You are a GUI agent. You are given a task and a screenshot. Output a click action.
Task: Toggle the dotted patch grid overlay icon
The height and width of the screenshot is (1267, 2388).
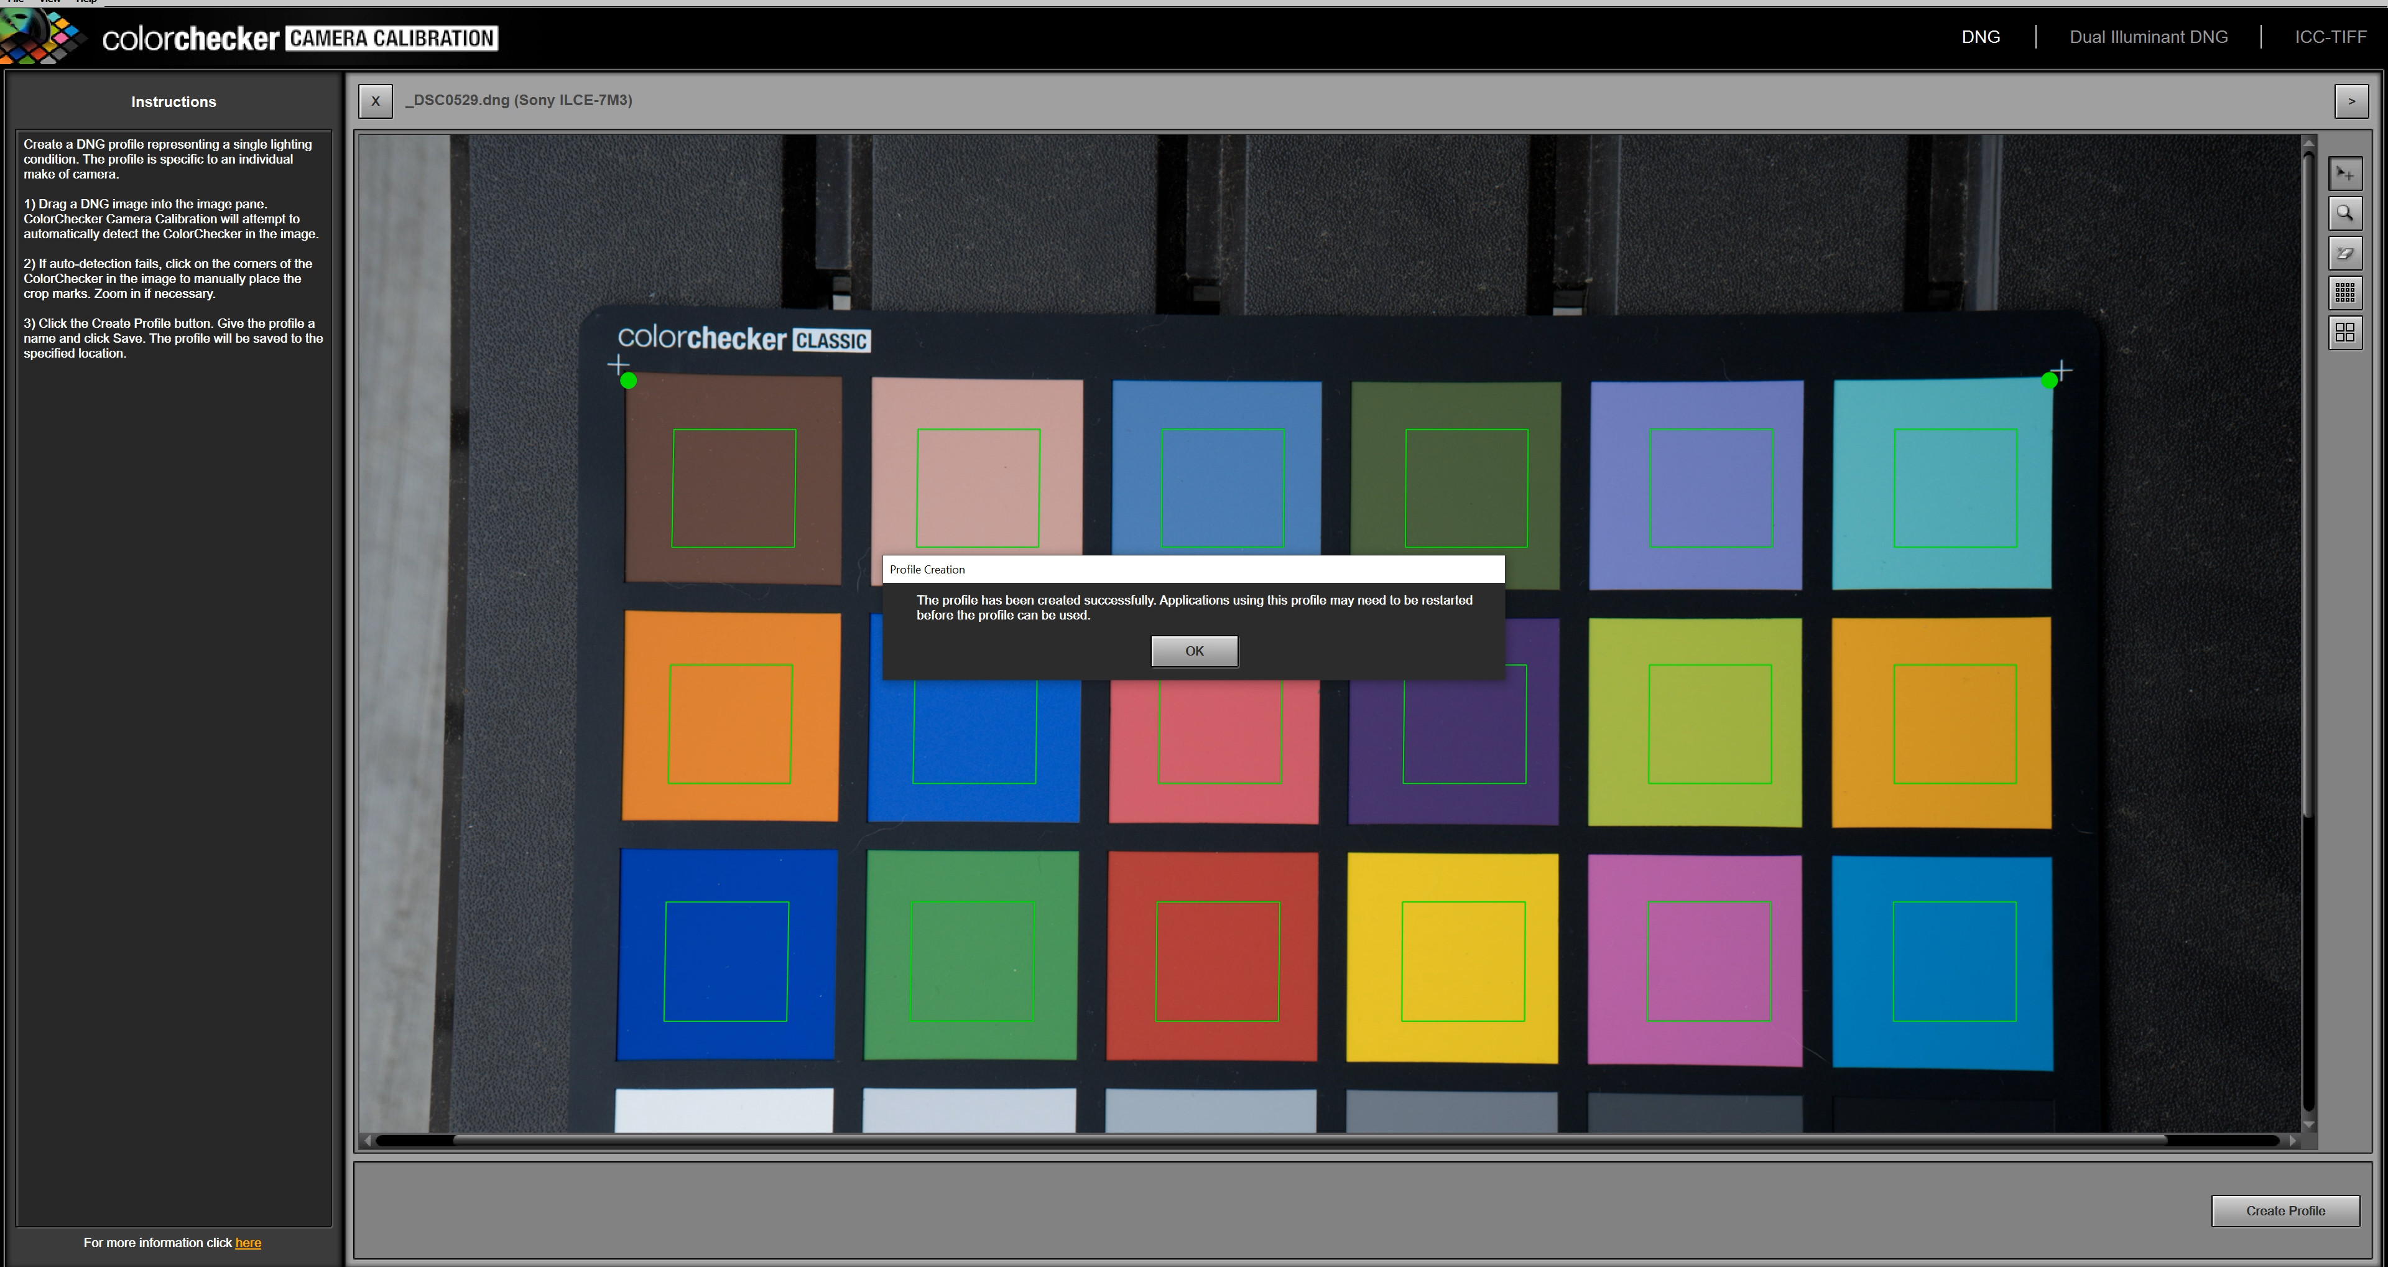point(2344,293)
